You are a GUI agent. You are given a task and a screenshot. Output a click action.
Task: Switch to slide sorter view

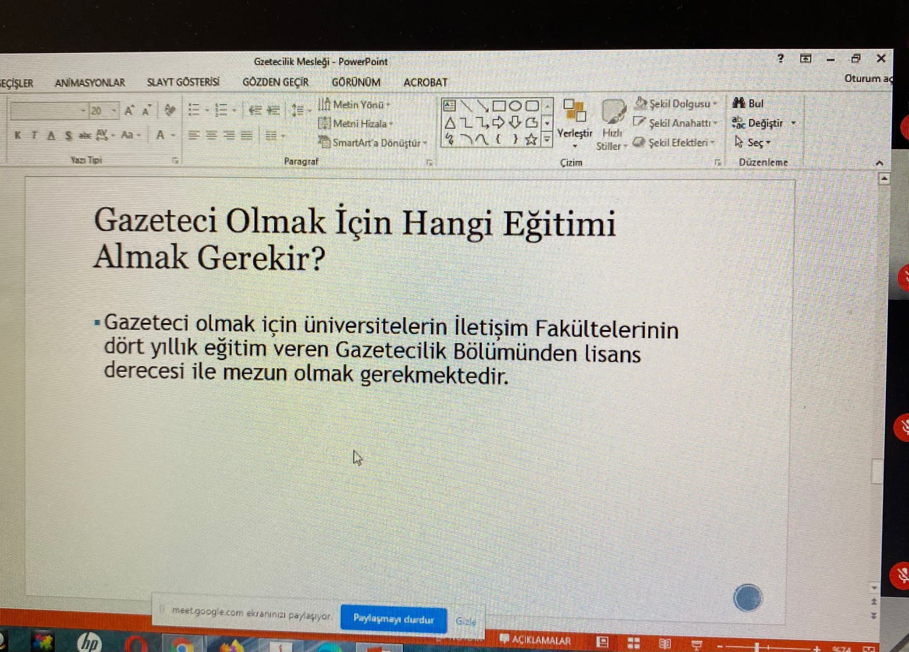[633, 643]
